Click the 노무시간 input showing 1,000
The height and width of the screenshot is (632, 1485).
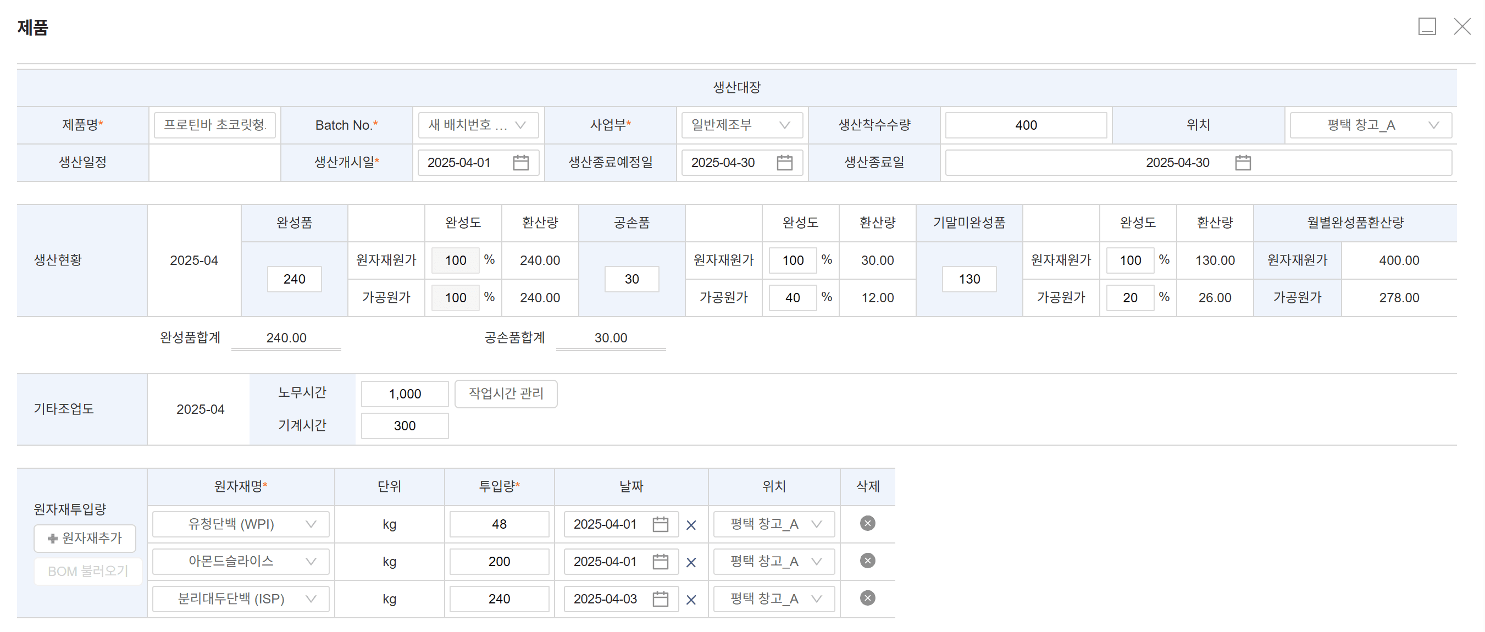[405, 394]
